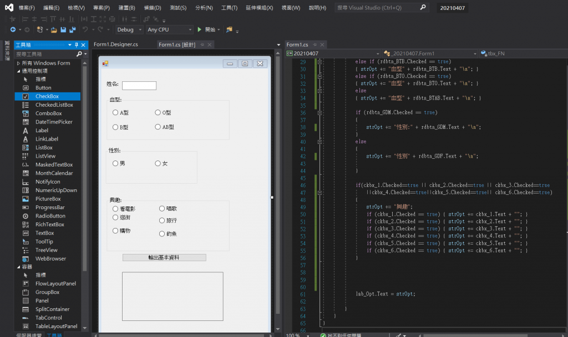The image size is (568, 337).
Task: Open the Any CPU platform dropdown
Action: click(169, 29)
